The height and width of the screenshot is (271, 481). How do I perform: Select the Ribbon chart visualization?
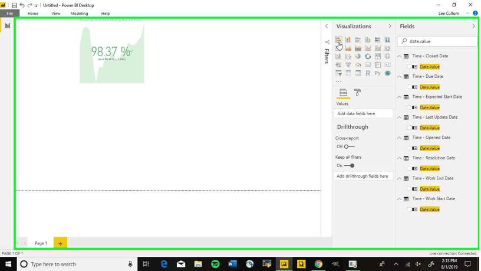click(387, 48)
